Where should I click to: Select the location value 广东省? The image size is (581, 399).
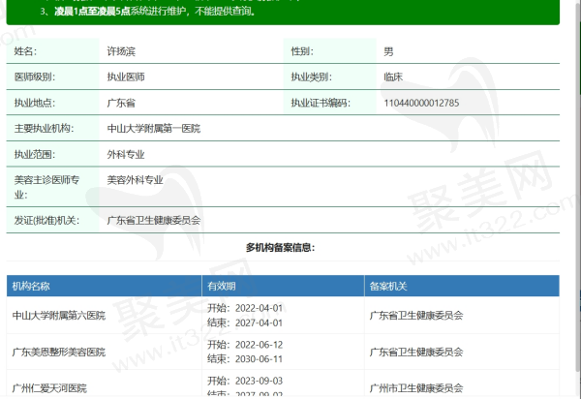tap(121, 103)
